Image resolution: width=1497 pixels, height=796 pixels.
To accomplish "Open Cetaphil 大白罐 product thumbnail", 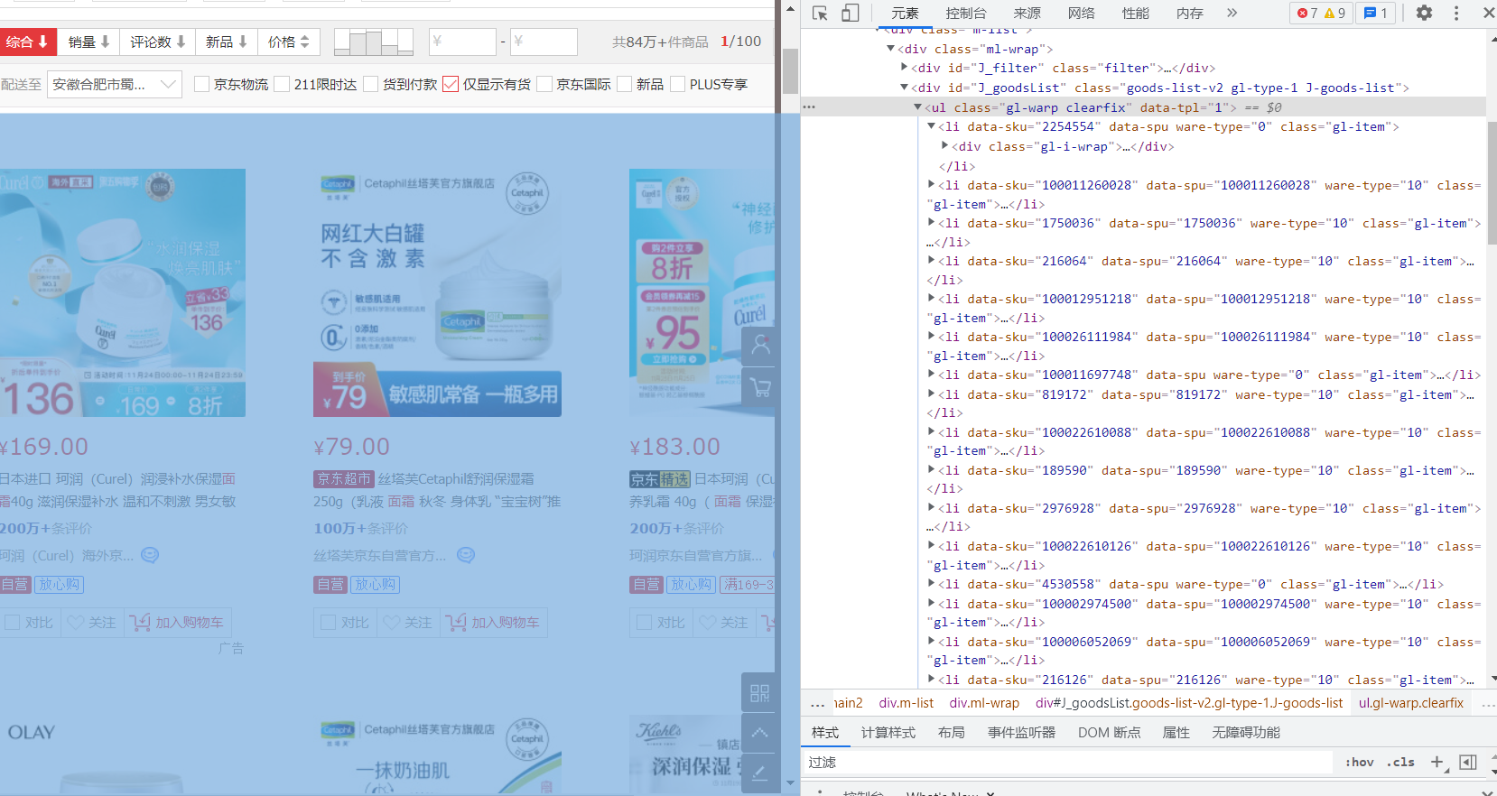I will click(437, 292).
